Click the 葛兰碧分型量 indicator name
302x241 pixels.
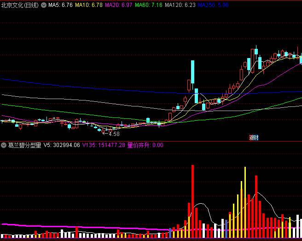[x=24, y=145]
